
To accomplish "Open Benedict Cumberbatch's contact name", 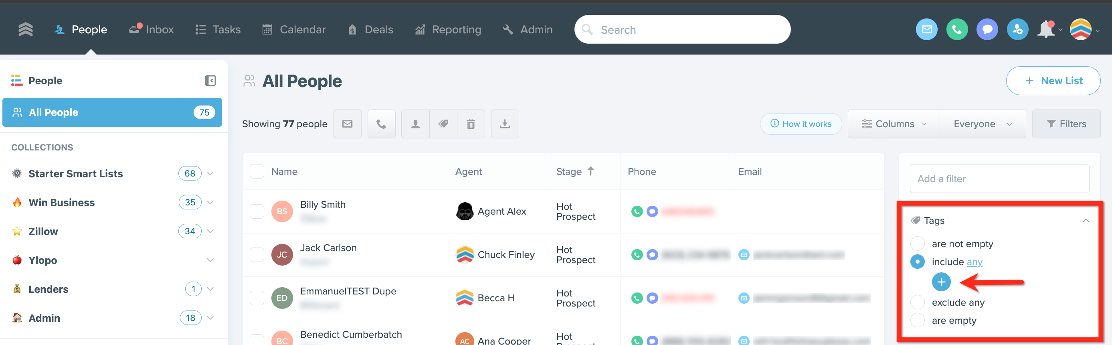I will coord(351,335).
